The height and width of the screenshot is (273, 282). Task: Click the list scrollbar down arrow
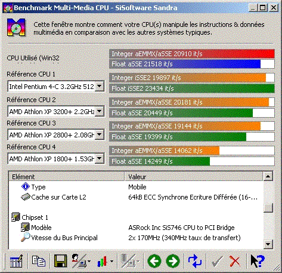tap(268, 244)
